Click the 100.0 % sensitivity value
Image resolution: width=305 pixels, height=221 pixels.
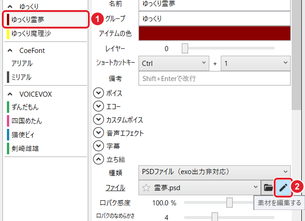click(164, 203)
